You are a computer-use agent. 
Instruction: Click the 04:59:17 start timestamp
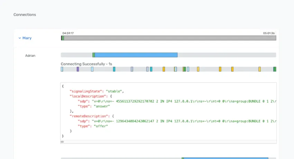click(68, 33)
